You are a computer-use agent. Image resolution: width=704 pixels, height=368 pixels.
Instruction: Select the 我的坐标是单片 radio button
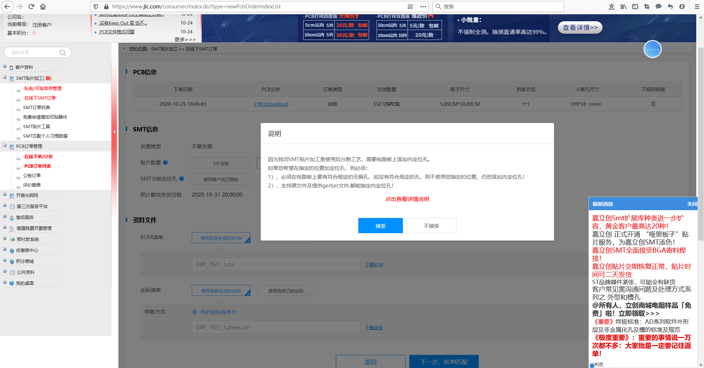(x=194, y=312)
